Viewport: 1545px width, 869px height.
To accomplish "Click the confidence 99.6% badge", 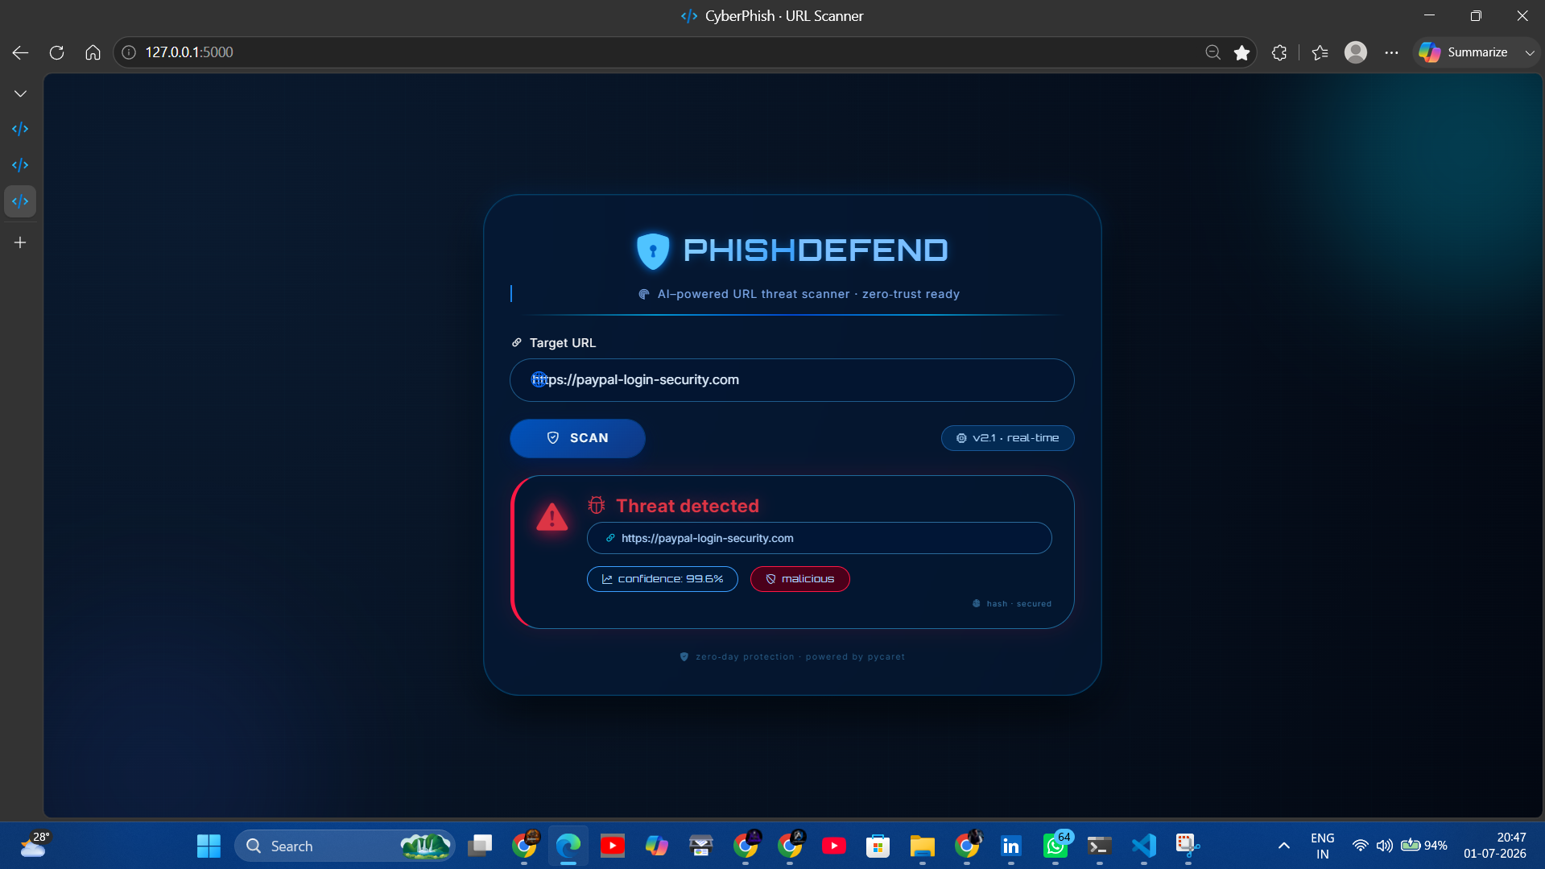I will (x=662, y=579).
